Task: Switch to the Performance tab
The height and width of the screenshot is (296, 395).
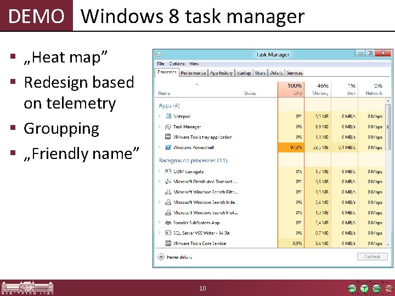Action: click(x=193, y=73)
